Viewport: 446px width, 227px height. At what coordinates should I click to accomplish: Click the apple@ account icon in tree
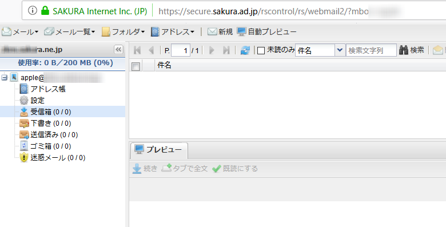(x=14, y=77)
